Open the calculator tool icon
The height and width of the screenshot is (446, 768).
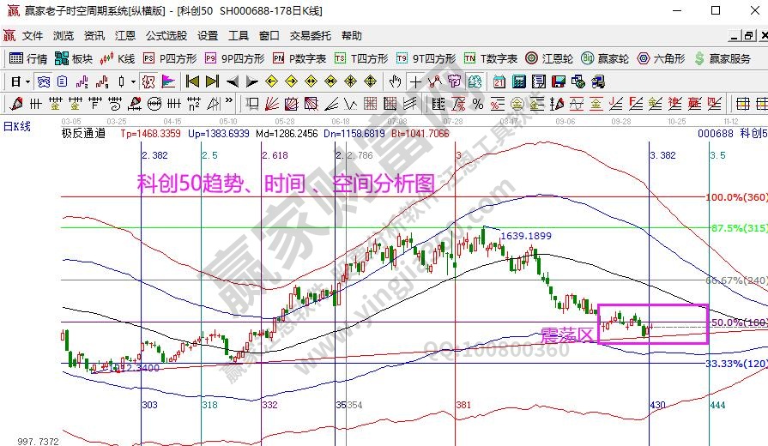tap(518, 81)
